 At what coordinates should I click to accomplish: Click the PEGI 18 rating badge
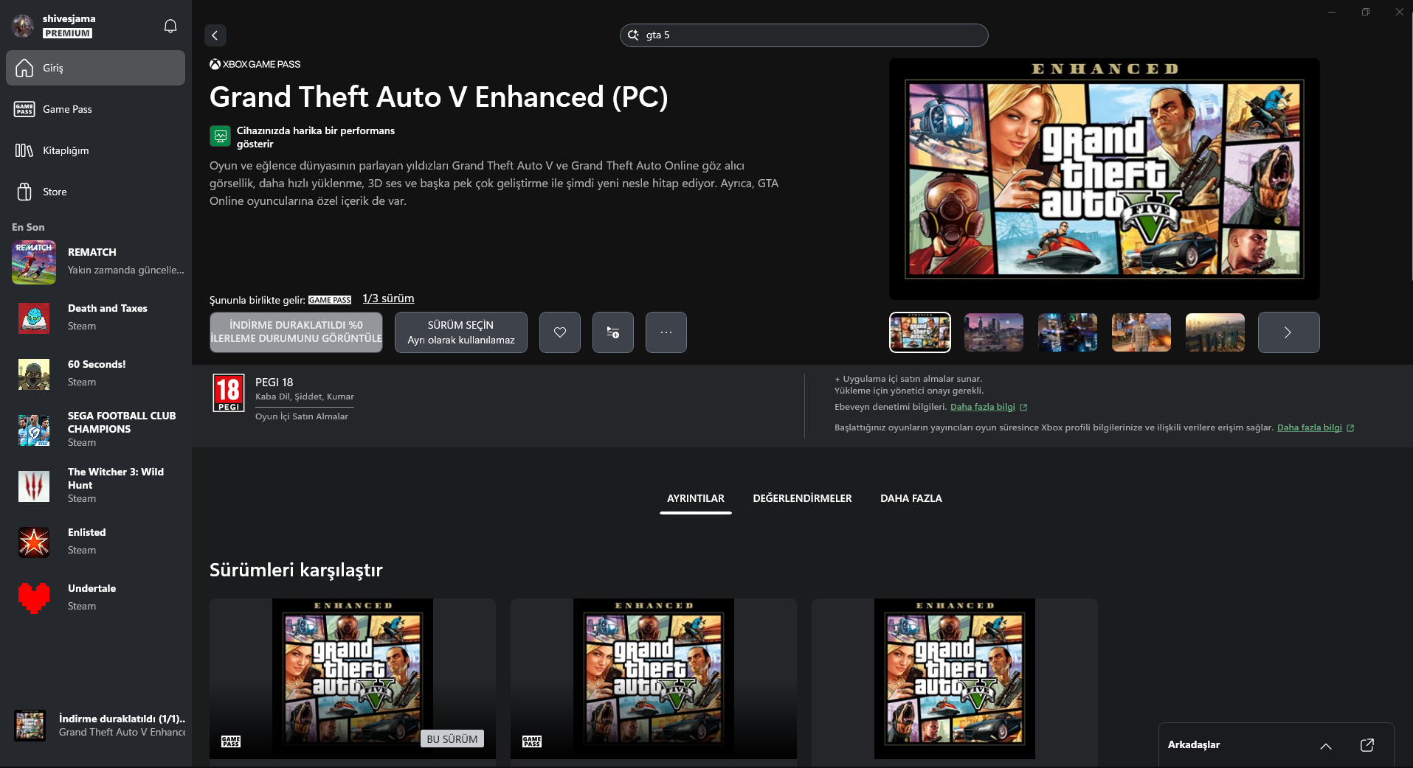coord(229,393)
